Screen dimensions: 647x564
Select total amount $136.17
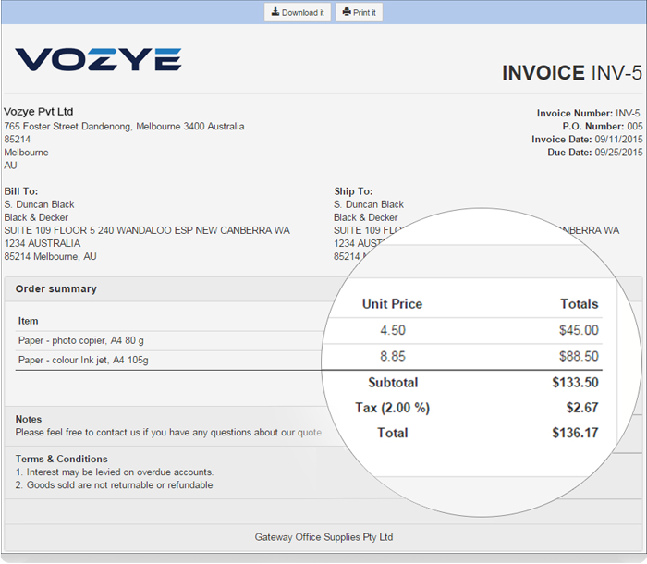coord(576,433)
